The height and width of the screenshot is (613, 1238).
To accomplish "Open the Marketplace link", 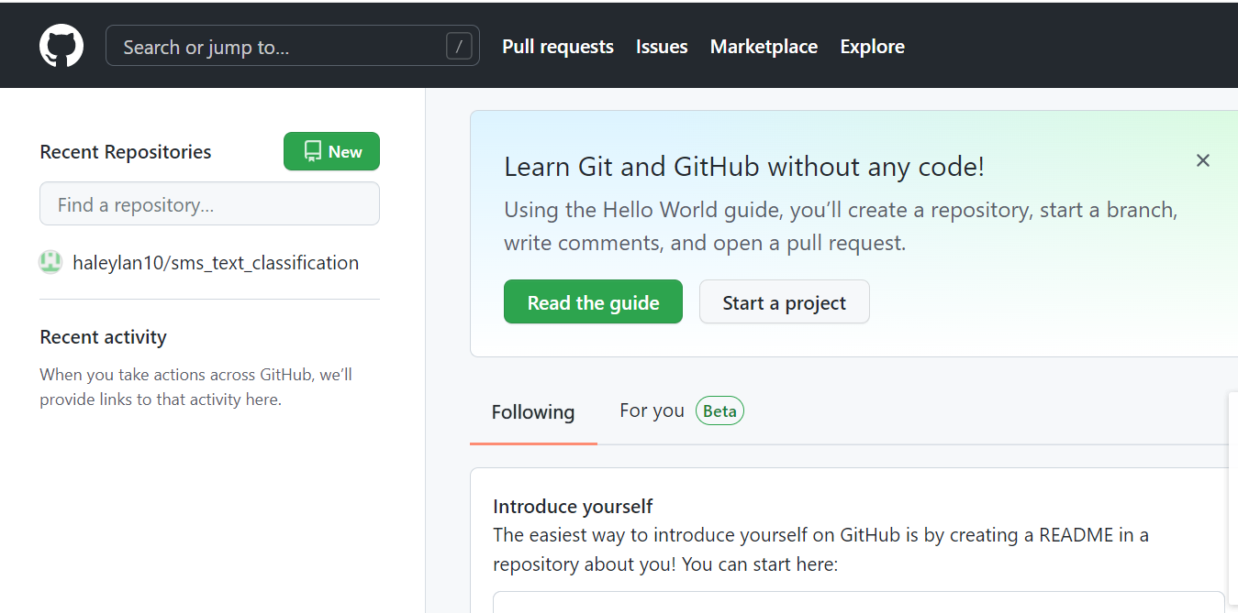I will point(764,47).
